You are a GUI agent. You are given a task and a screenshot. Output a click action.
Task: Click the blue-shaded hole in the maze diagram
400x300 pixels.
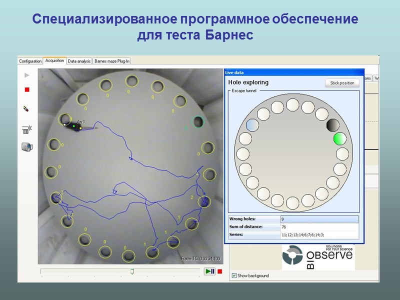tap(252, 126)
